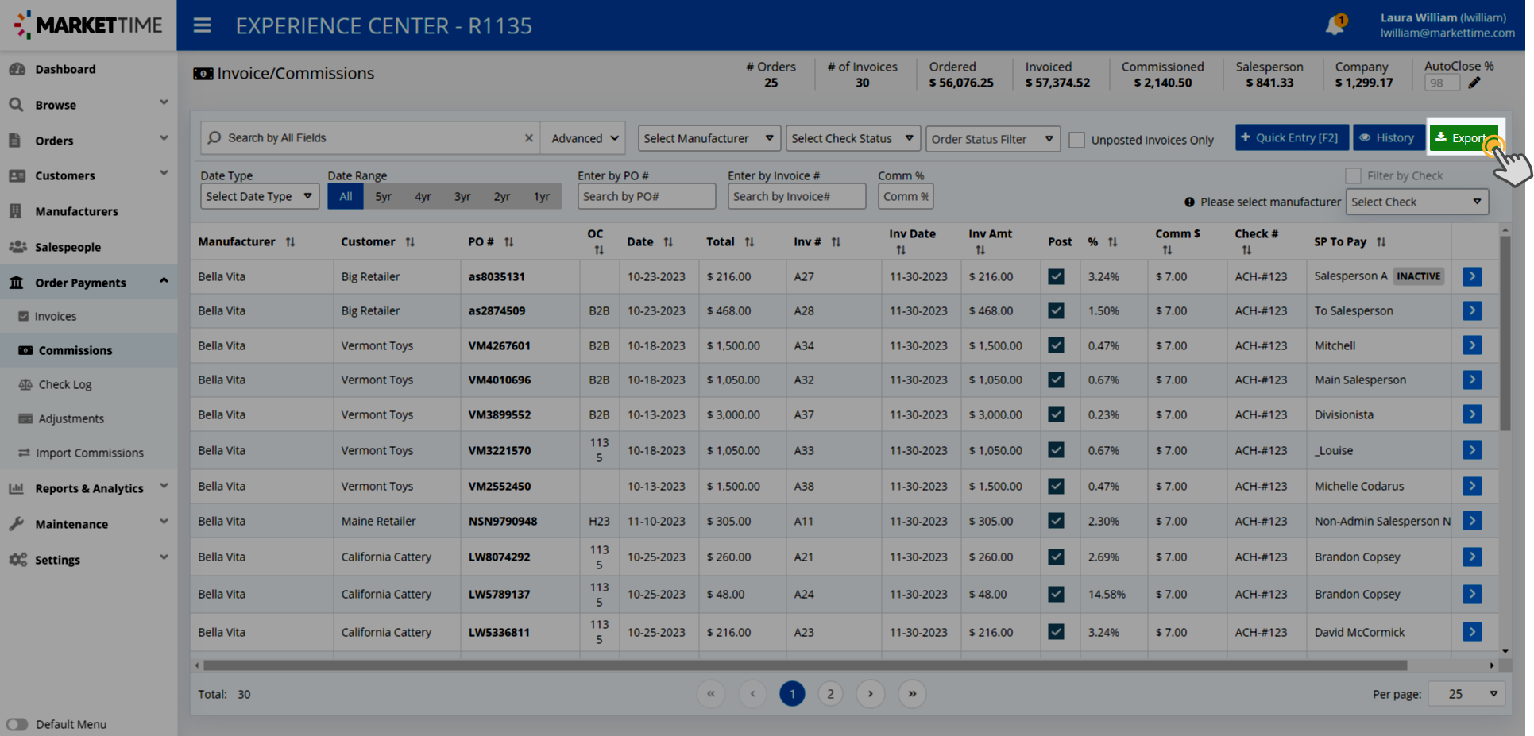The image size is (1534, 736).
Task: Sort by Date column arrows
Action: [668, 242]
